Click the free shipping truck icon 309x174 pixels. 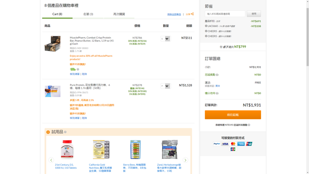click(73, 69)
